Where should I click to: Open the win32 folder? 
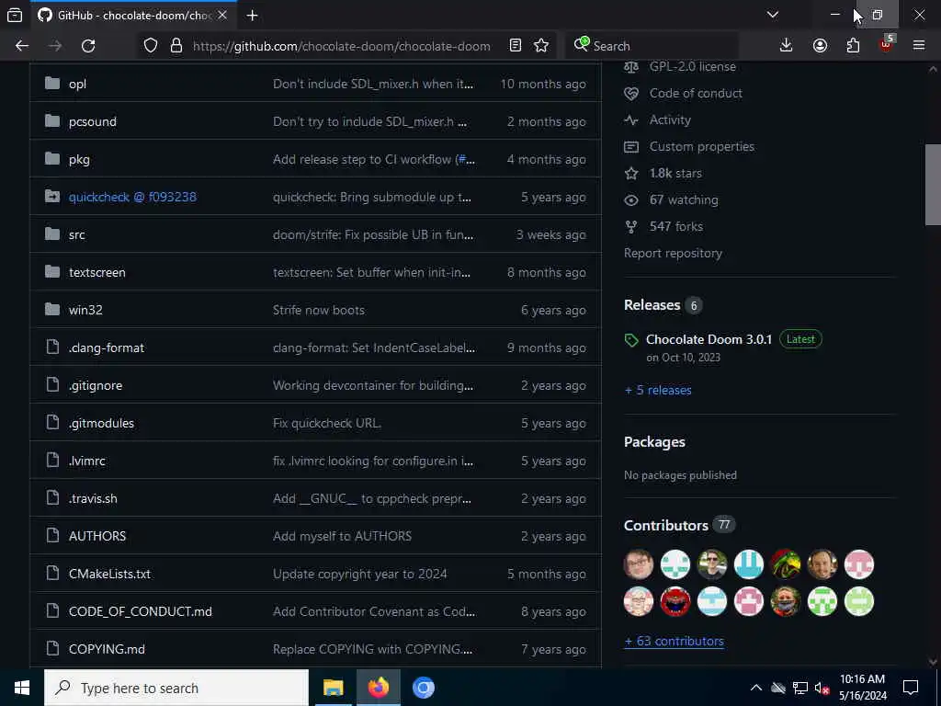[85, 311]
